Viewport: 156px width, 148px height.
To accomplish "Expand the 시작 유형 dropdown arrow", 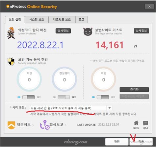I will (x=110, y=108).
